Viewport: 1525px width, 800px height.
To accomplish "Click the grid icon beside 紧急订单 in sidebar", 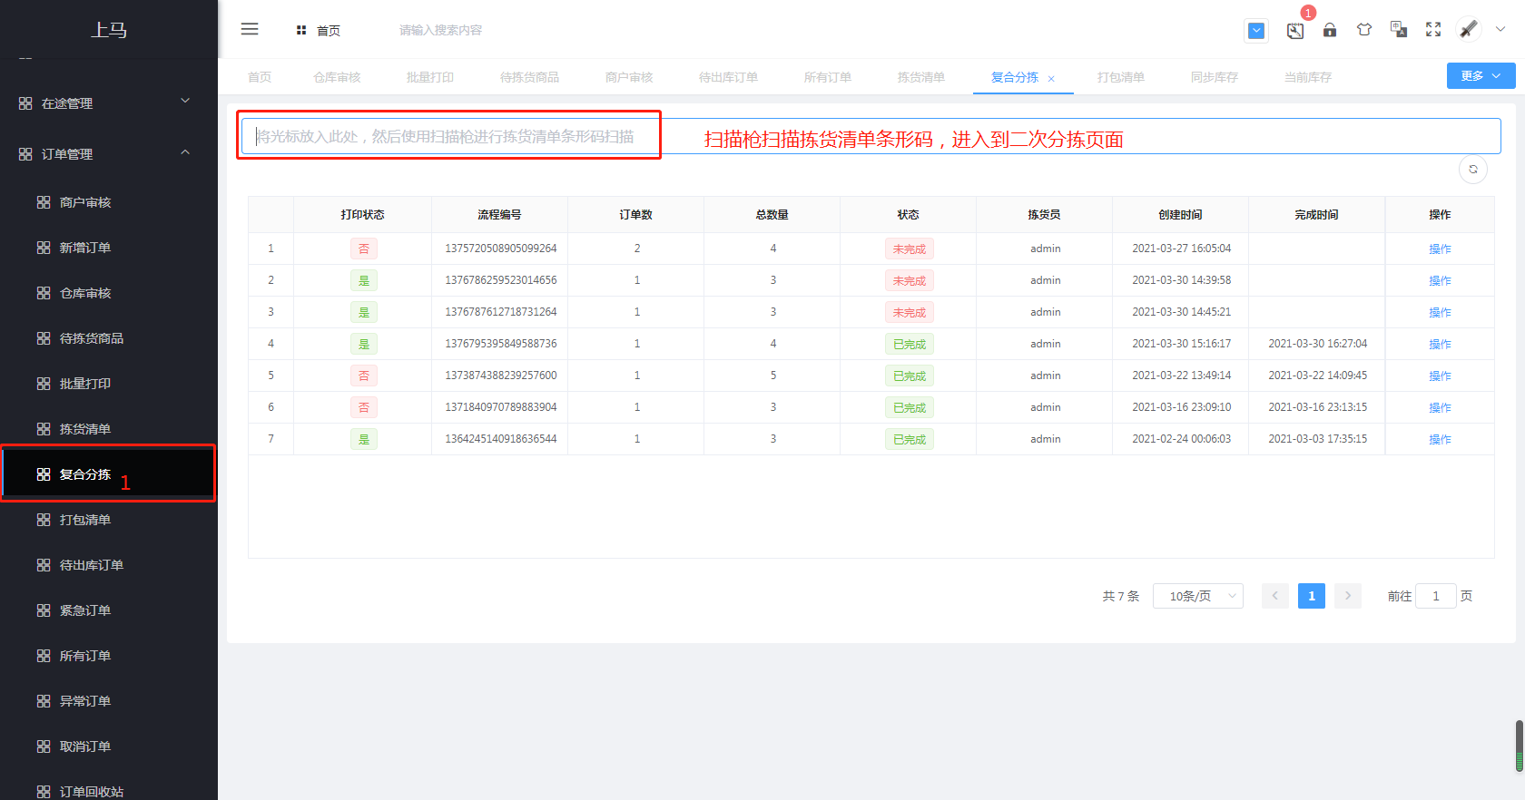I will 44,610.
